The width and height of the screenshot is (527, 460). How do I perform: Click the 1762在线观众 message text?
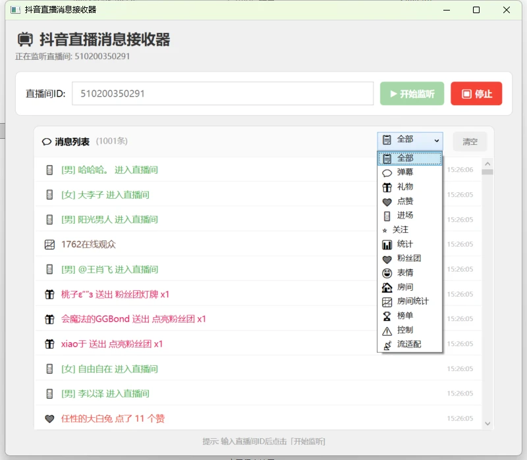click(88, 244)
